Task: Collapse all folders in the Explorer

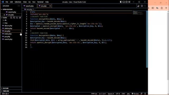Action: pos(20,18)
